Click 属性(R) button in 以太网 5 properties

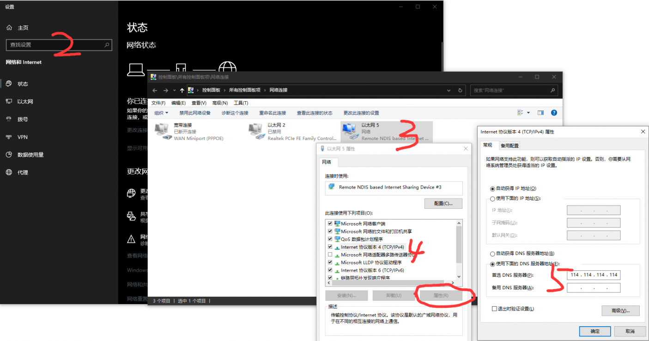pos(441,295)
